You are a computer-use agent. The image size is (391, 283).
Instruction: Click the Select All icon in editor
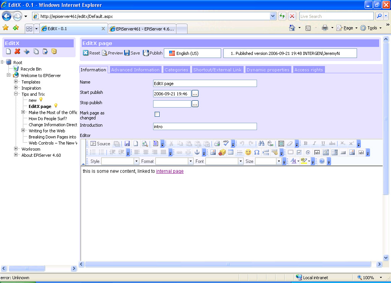click(281, 143)
